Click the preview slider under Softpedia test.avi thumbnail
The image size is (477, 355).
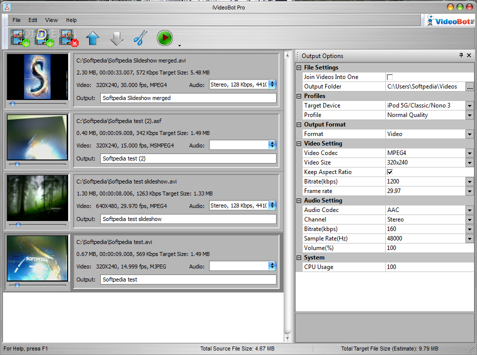[x=38, y=285]
